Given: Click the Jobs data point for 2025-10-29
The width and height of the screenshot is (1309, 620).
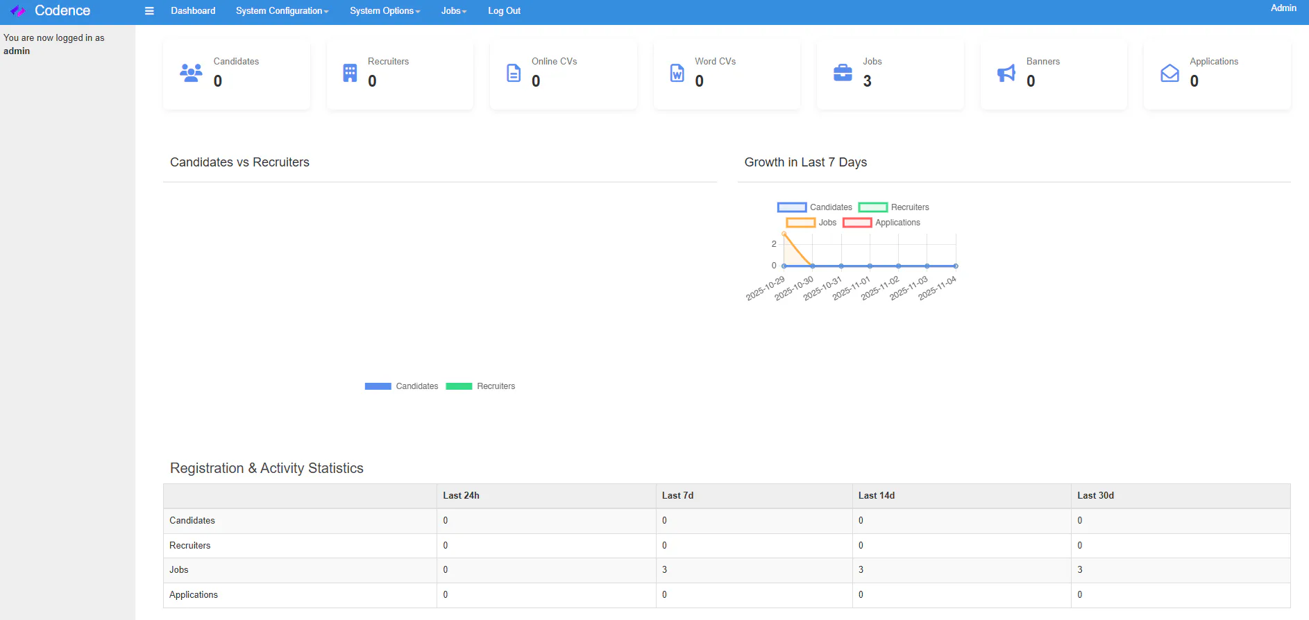Looking at the screenshot, I should [784, 234].
